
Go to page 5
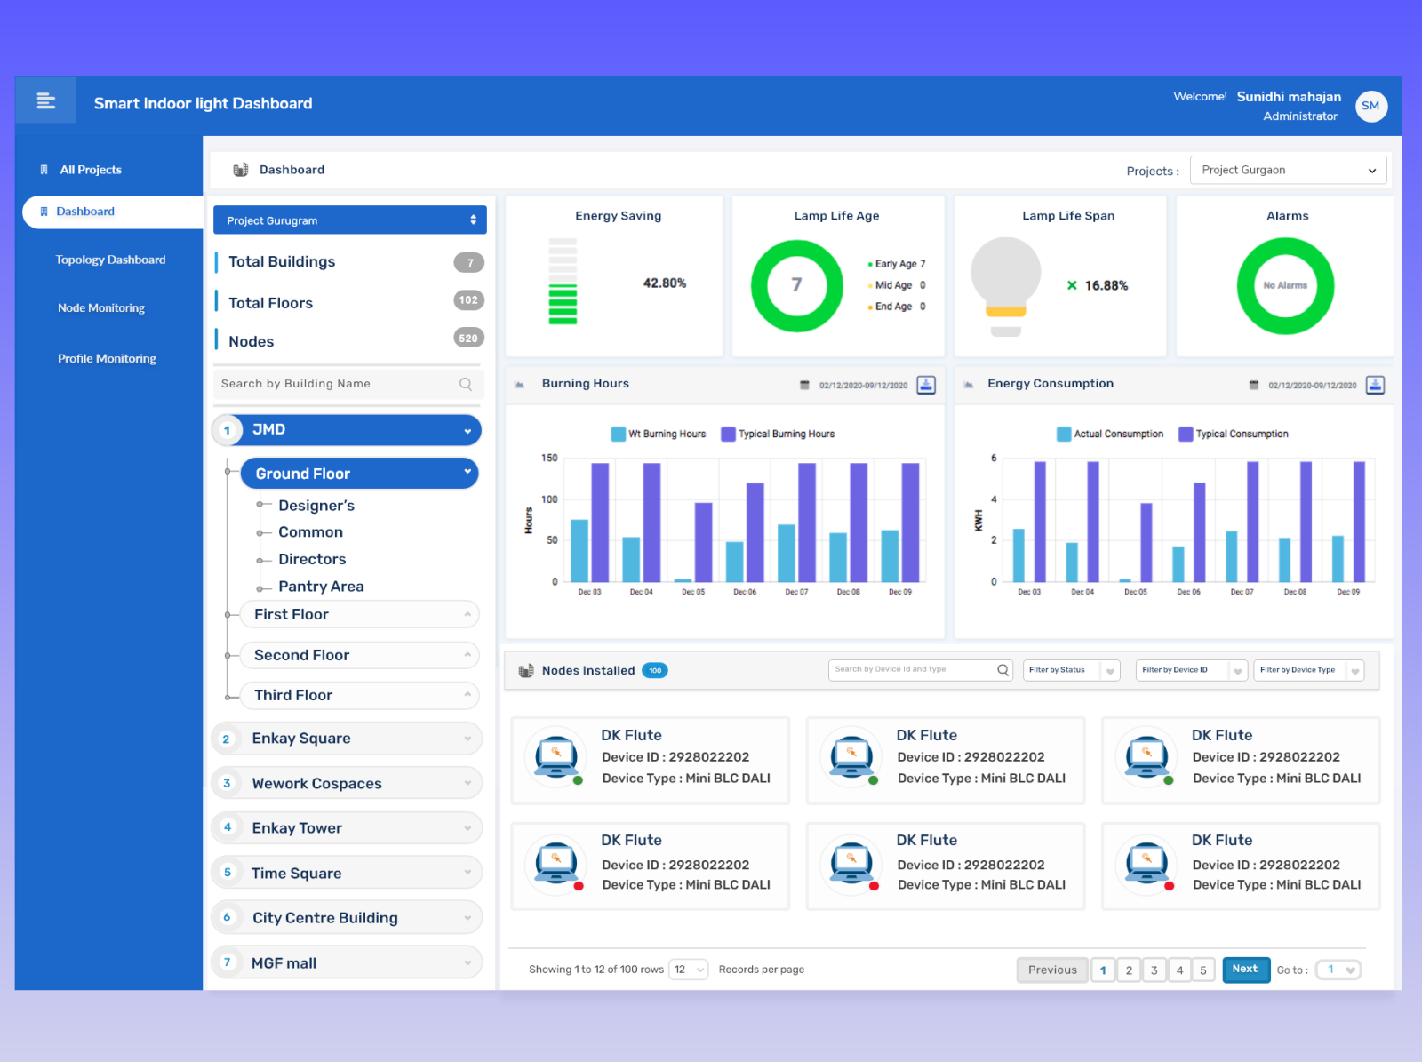tap(1203, 970)
